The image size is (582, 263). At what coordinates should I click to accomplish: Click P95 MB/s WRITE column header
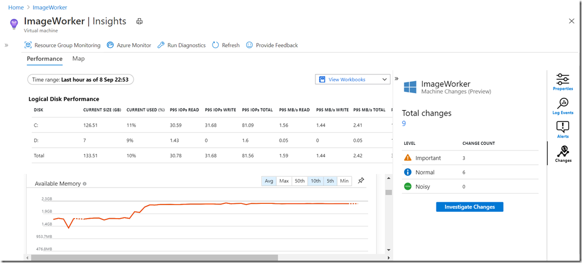(332, 110)
